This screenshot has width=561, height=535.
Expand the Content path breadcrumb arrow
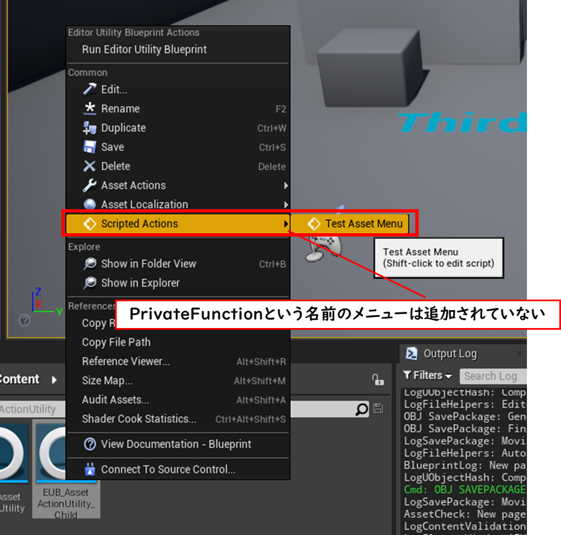(x=54, y=379)
